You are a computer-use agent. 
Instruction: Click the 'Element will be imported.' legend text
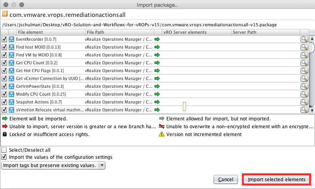pos(39,119)
